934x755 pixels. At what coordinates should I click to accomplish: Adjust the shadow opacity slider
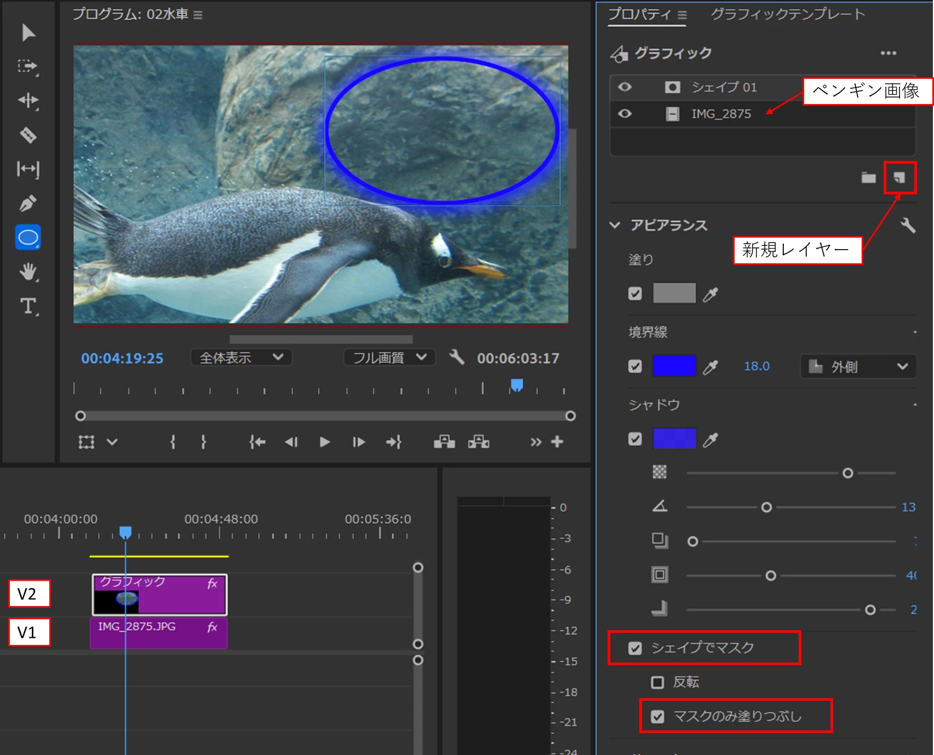point(847,473)
